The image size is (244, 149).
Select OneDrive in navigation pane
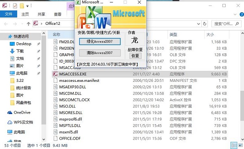point(22,112)
